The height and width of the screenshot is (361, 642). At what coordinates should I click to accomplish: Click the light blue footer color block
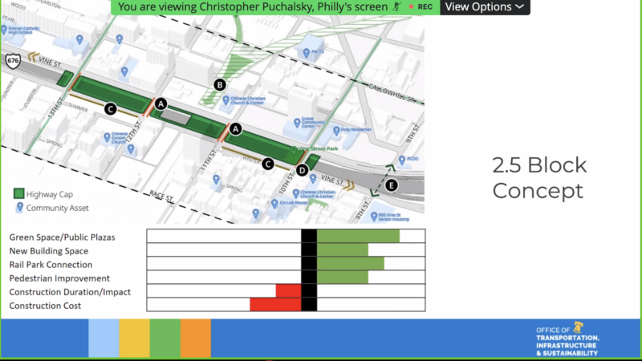[x=104, y=338]
